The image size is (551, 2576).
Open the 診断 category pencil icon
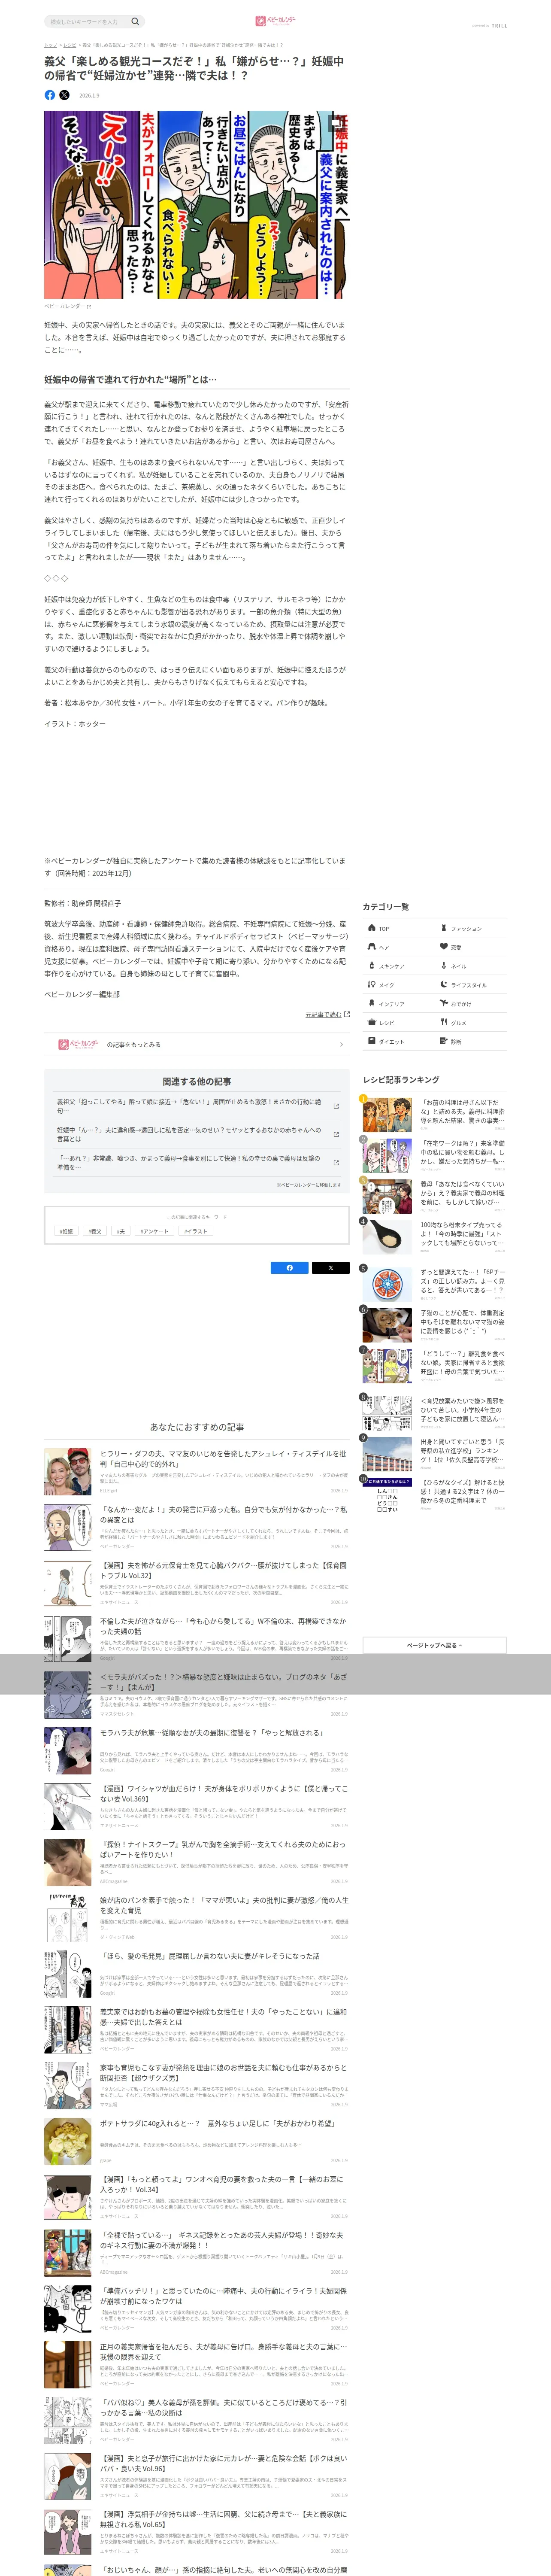pyautogui.click(x=444, y=1041)
